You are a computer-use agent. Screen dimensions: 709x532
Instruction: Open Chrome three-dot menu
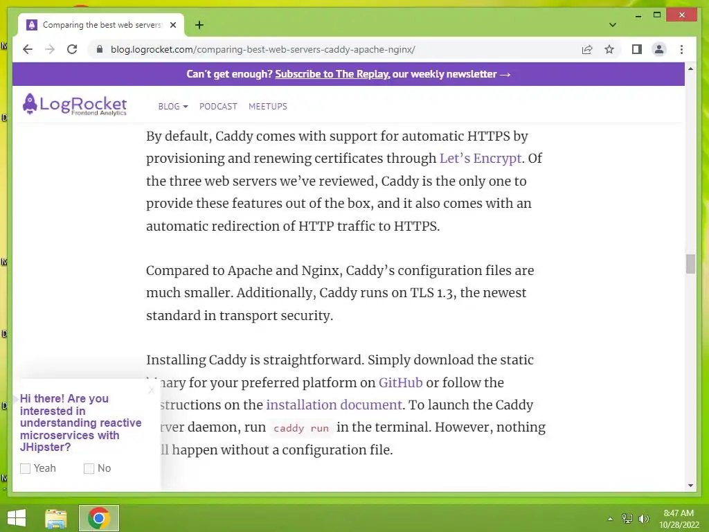[x=681, y=49]
